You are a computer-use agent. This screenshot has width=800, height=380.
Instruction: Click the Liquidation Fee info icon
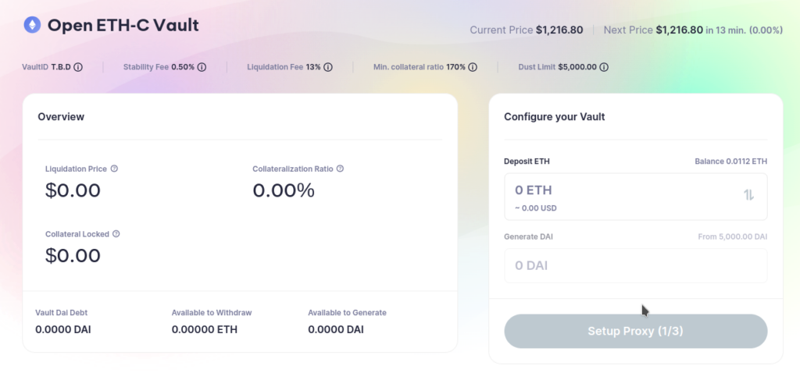[328, 67]
